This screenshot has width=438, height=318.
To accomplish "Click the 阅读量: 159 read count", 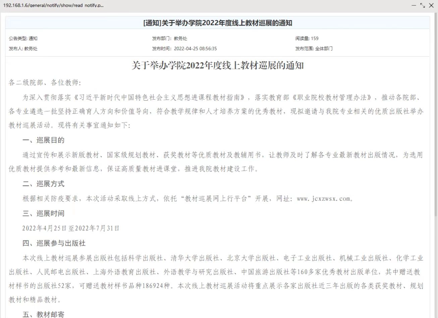I will coord(307,38).
